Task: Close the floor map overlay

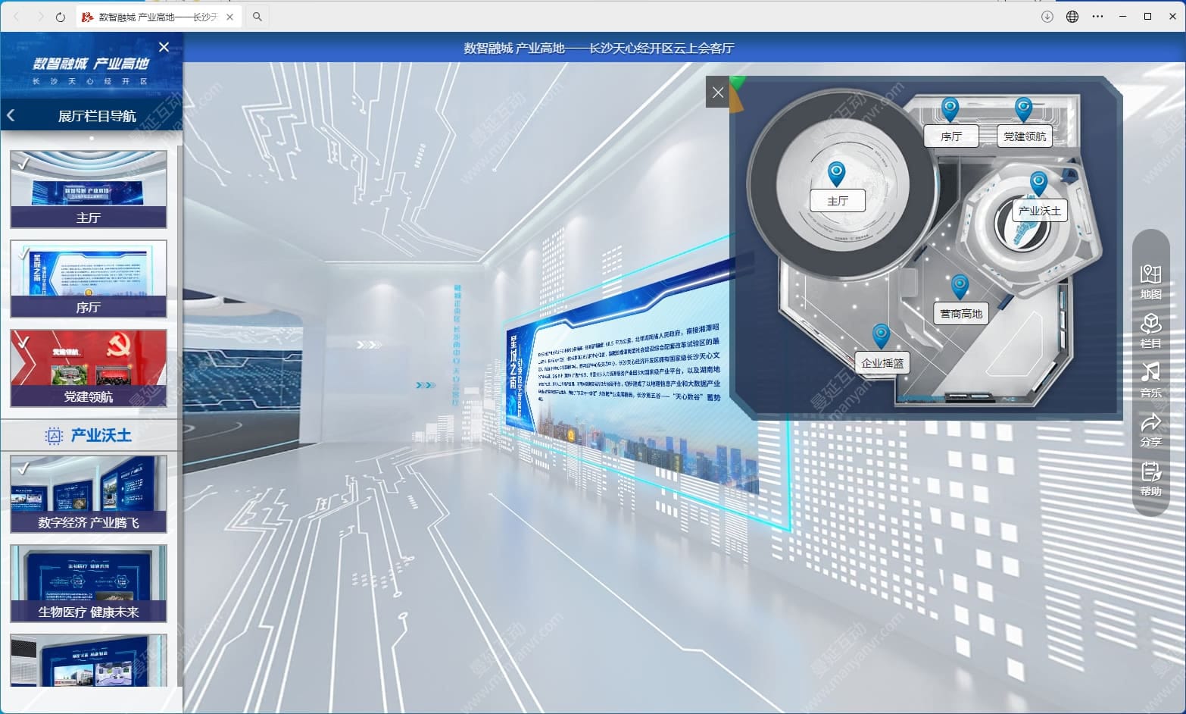Action: [x=718, y=92]
